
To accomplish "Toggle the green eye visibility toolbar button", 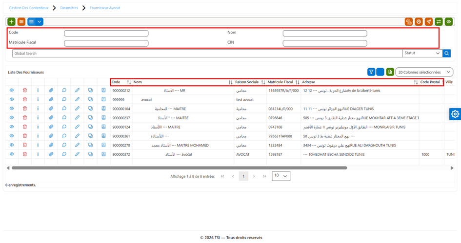I will coord(449,22).
